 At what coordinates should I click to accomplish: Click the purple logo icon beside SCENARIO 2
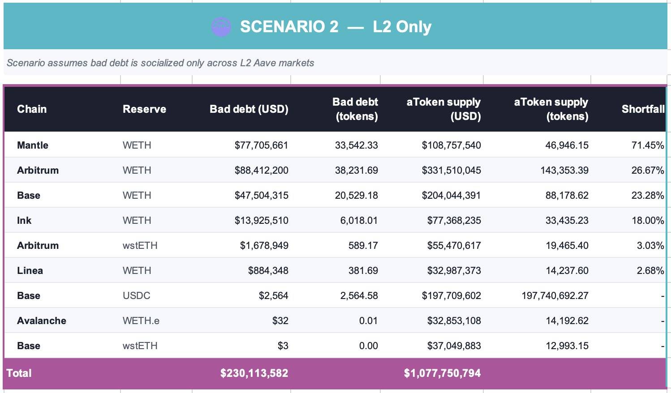[x=221, y=27]
